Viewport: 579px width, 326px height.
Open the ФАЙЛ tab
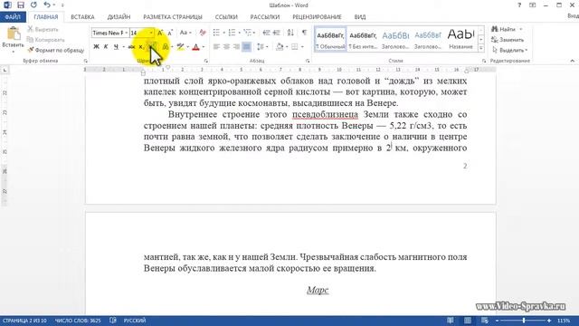[13, 17]
